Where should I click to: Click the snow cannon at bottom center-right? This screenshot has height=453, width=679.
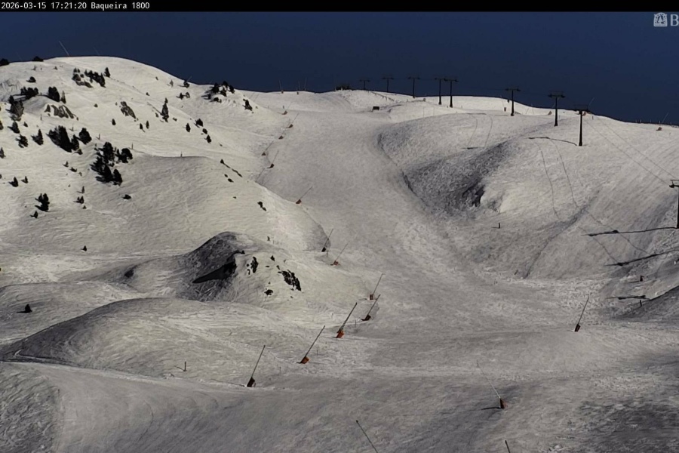coord(499,402)
